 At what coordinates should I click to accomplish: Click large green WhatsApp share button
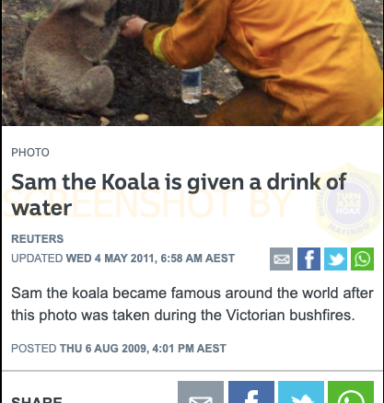point(351,392)
